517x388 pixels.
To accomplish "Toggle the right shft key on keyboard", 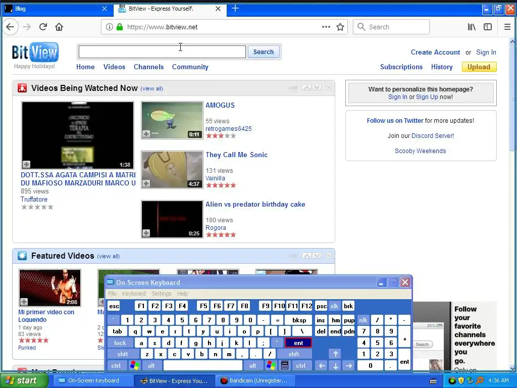I will coord(294,354).
